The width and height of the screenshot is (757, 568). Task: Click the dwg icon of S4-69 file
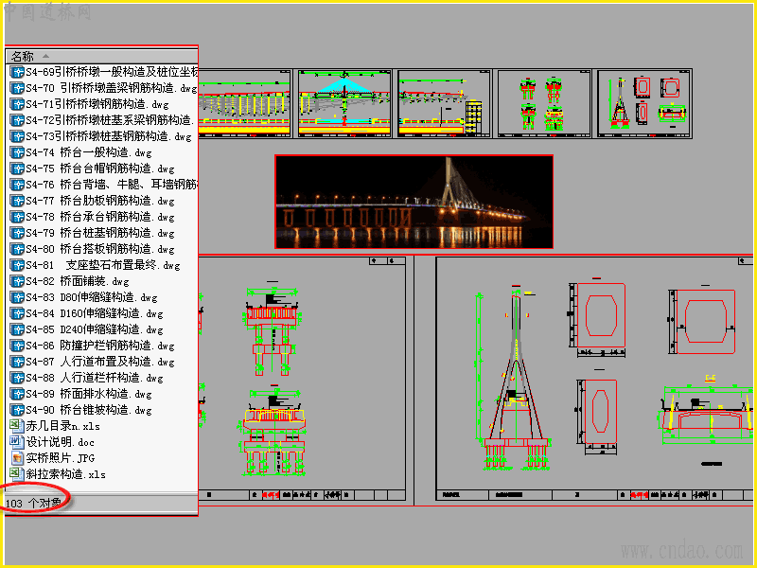[17, 73]
